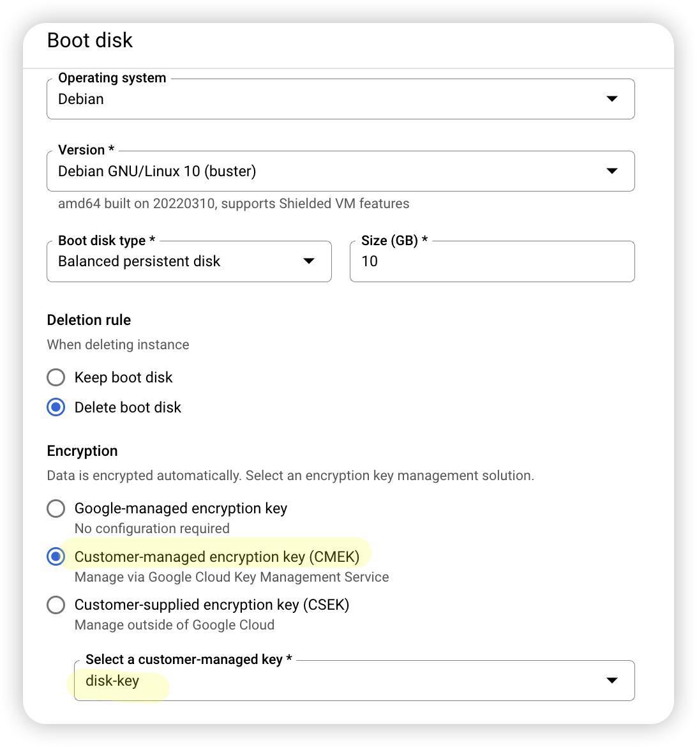Select the Keep boot disk radio button
The image size is (697, 747).
(56, 377)
